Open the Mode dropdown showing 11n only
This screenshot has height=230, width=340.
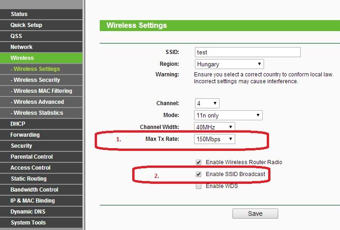pos(228,115)
